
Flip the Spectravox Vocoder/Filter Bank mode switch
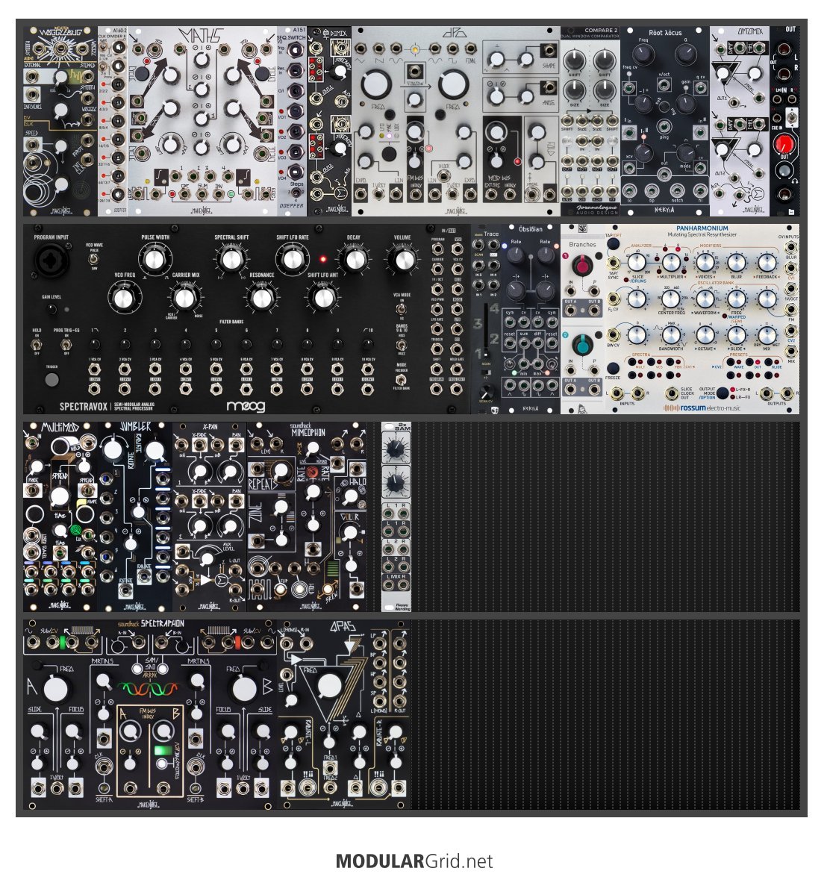[401, 380]
